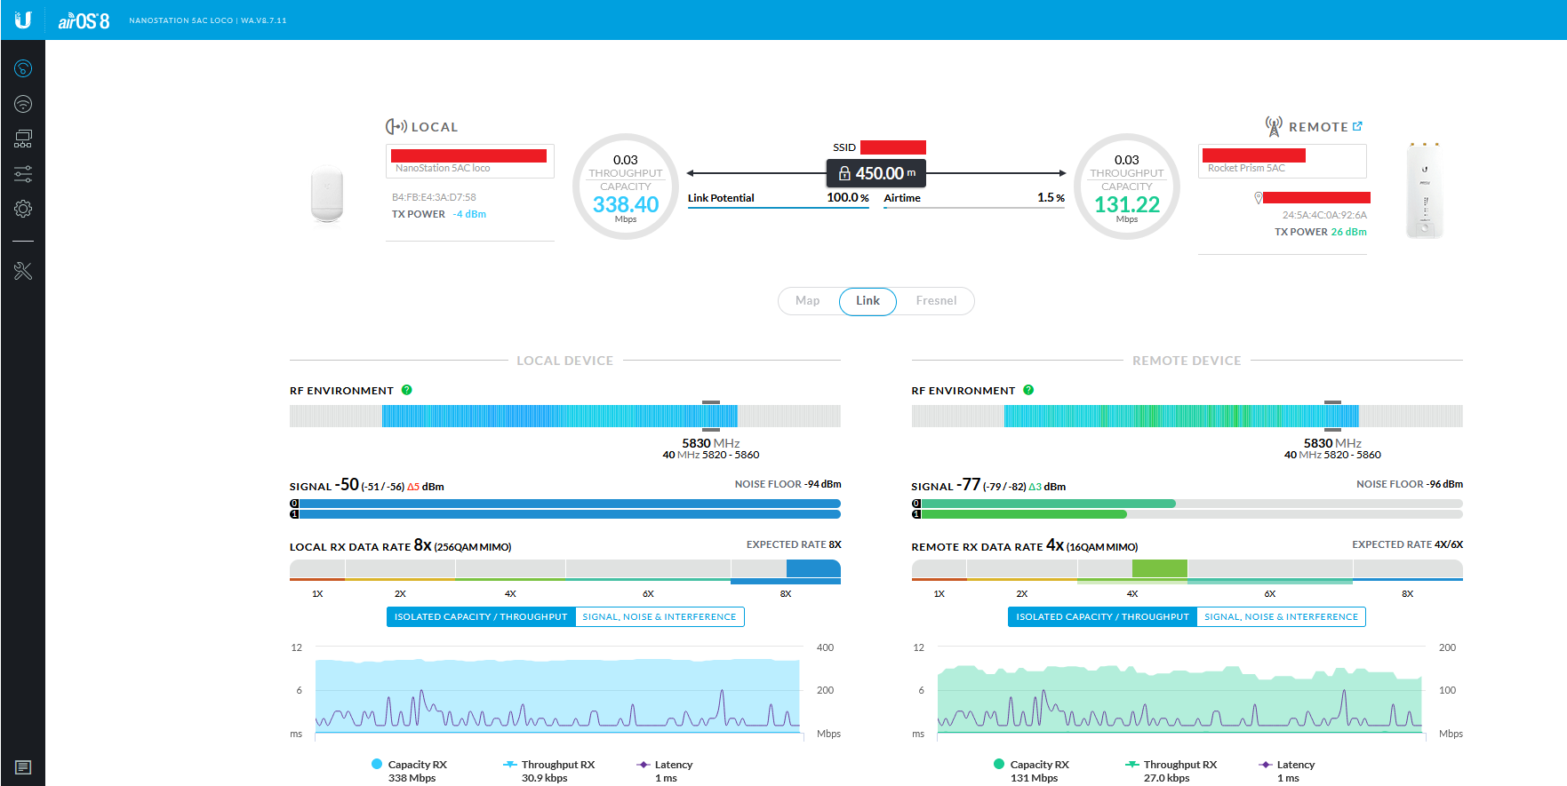The height and width of the screenshot is (786, 1567).
Task: Open the main dashboard sidebar icon
Action: tap(23, 68)
